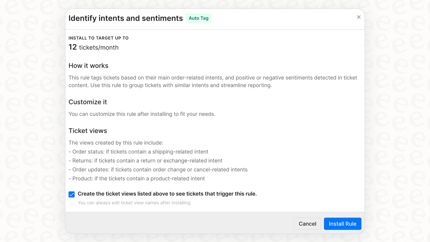
Task: Click the 'How it works' heading
Action: pyautogui.click(x=88, y=66)
